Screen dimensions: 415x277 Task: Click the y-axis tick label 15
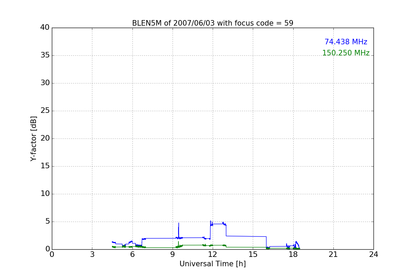(45, 166)
